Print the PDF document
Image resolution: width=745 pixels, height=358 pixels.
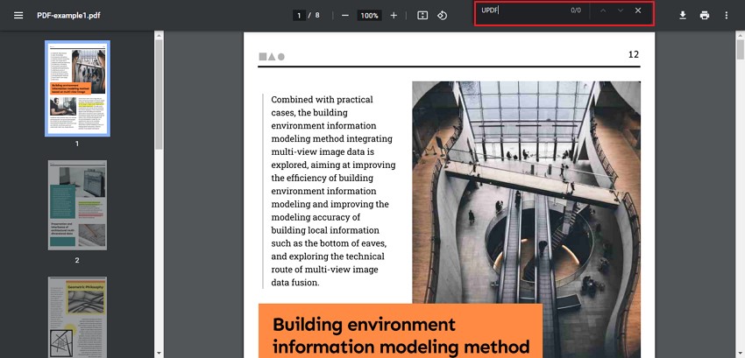pos(704,15)
